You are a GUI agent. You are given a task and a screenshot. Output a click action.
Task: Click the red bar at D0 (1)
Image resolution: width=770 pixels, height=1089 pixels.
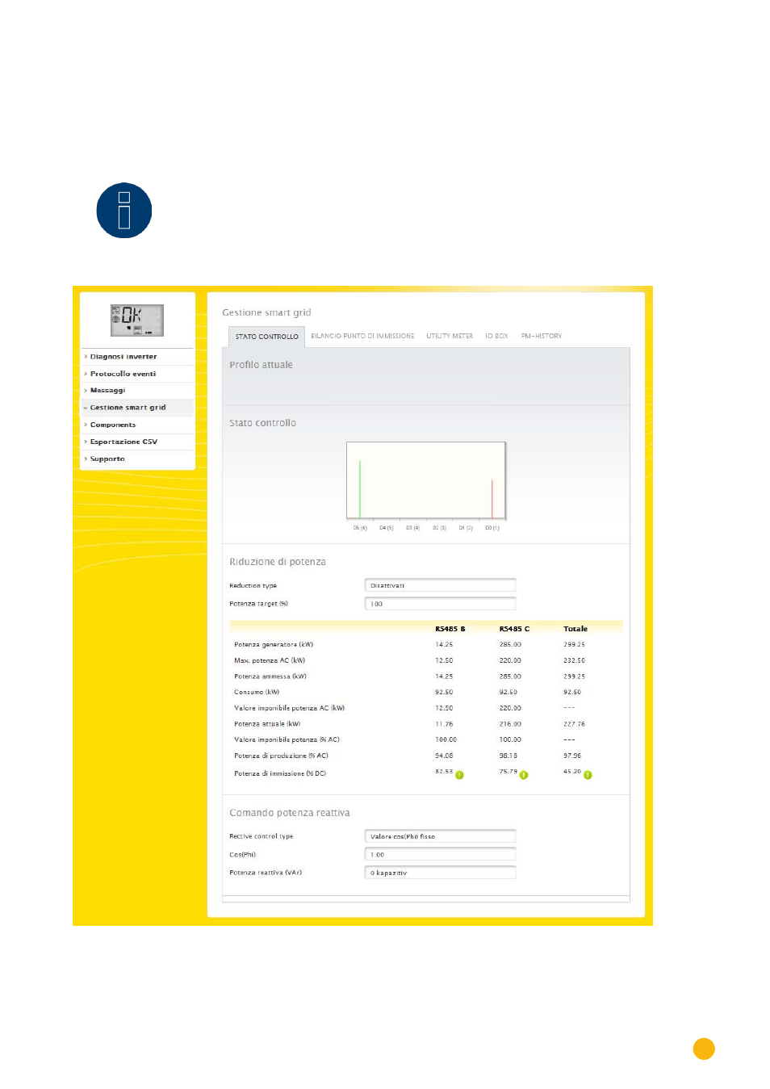pos(492,499)
